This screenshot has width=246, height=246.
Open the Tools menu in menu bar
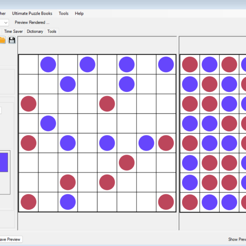[x=64, y=14]
